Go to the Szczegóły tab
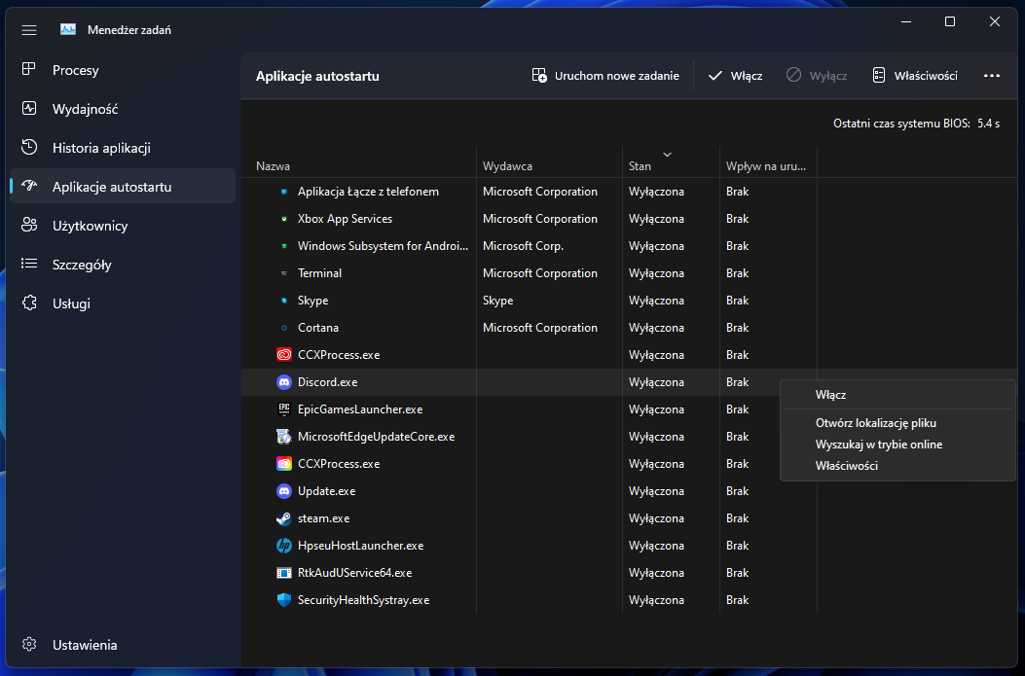The image size is (1025, 676). click(123, 265)
